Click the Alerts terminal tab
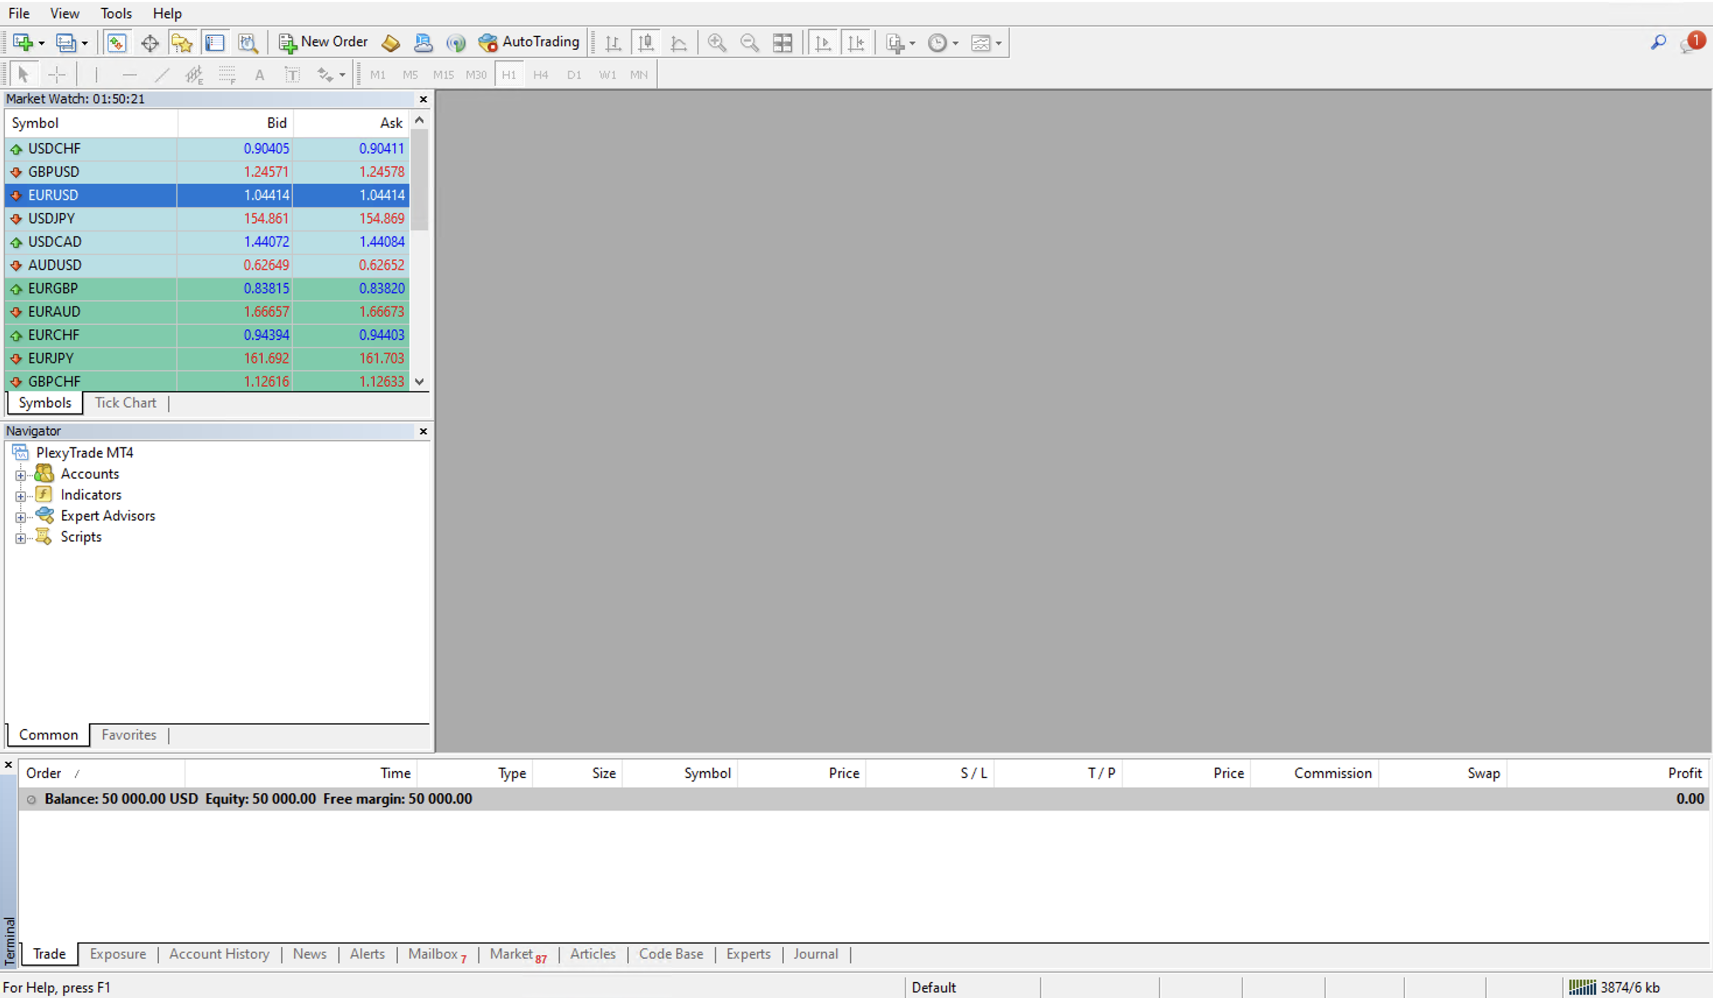 pos(366,954)
